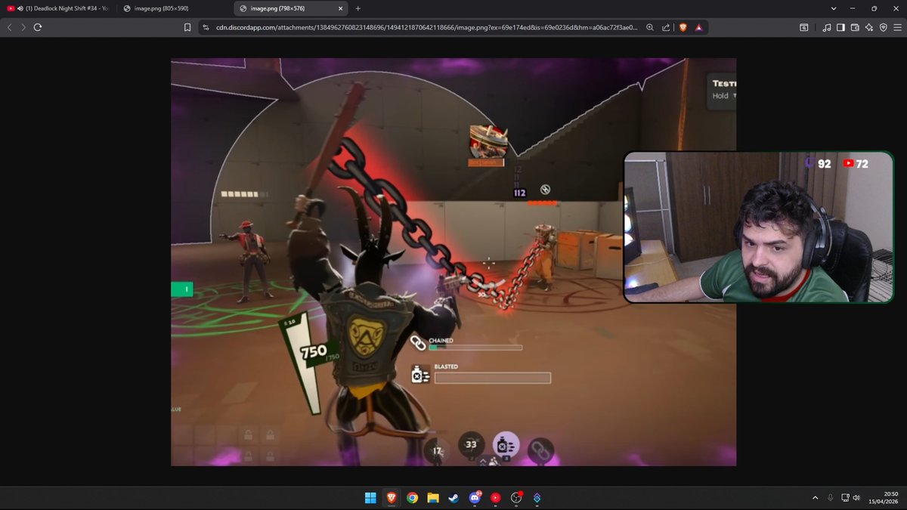Click the displayed Deadlock game screenshot

tap(453, 262)
